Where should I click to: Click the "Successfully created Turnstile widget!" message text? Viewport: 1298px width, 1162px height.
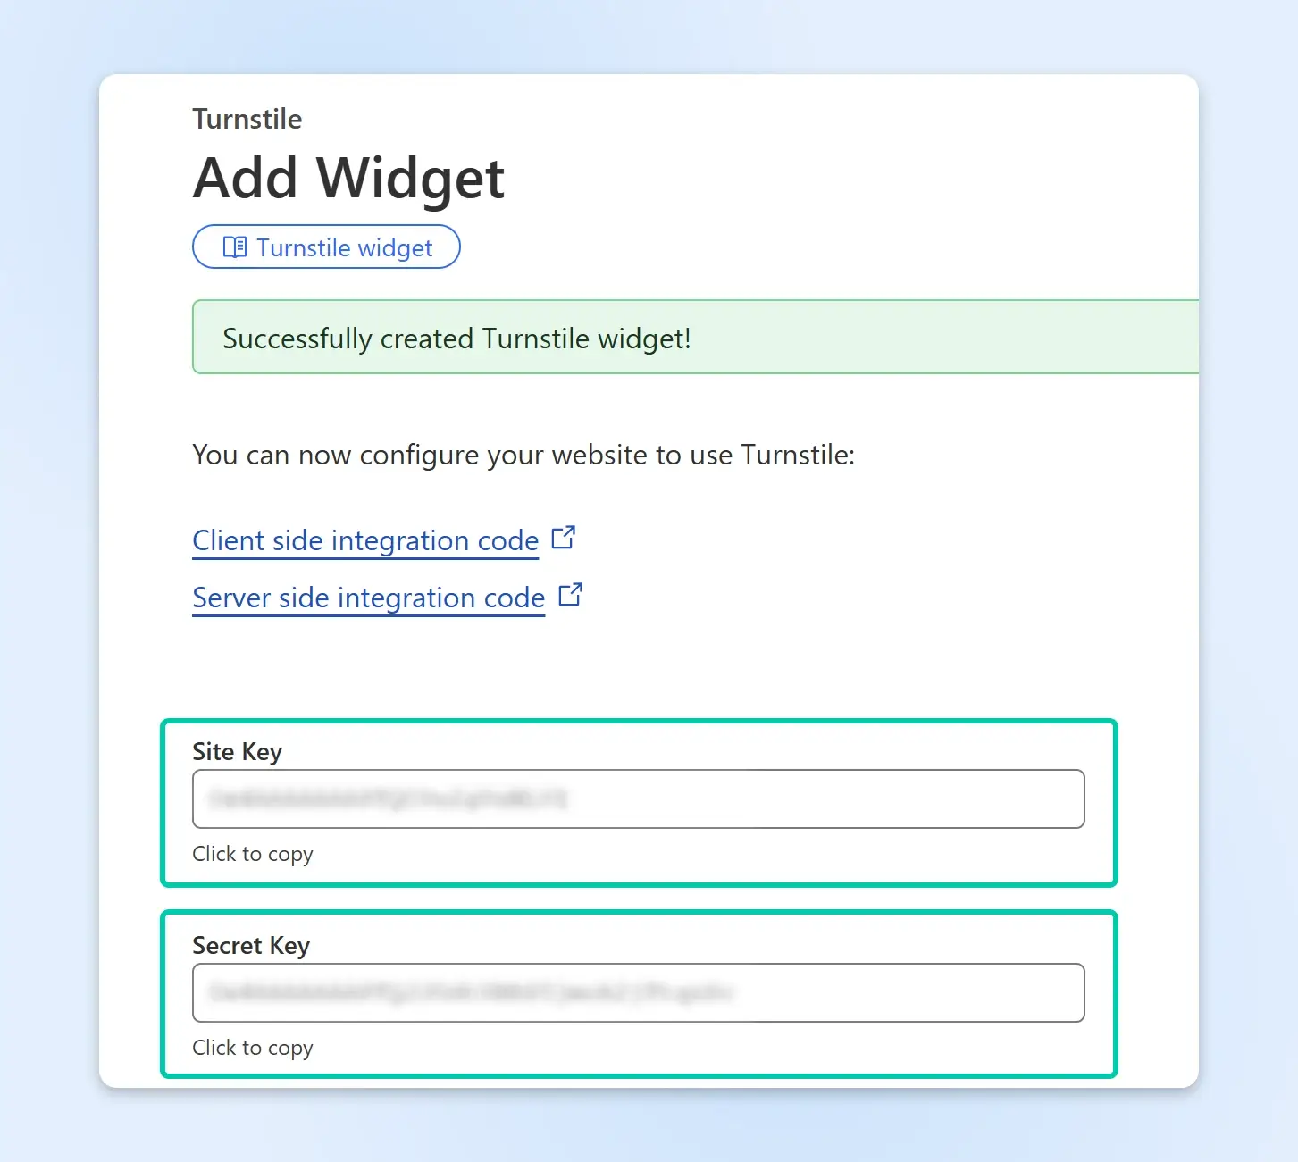pos(456,339)
